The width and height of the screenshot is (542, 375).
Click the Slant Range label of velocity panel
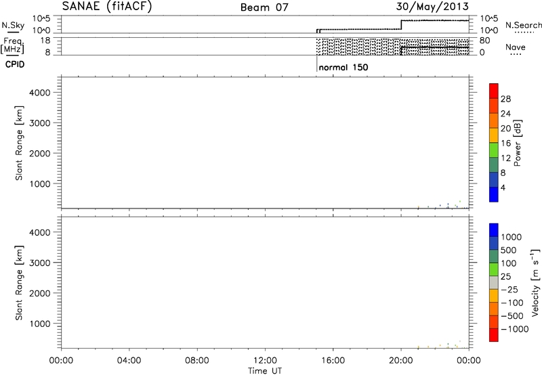pos(19,283)
